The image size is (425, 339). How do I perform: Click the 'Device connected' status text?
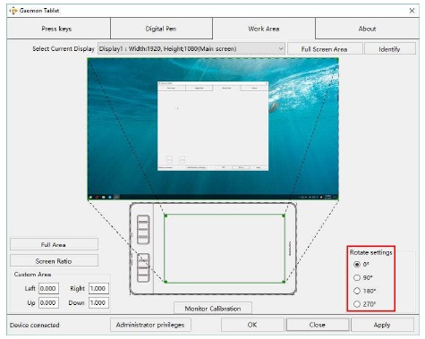[x=35, y=325]
